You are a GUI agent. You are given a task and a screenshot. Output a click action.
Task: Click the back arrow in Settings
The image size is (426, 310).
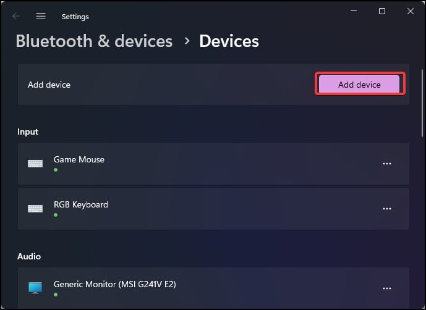[x=16, y=17]
